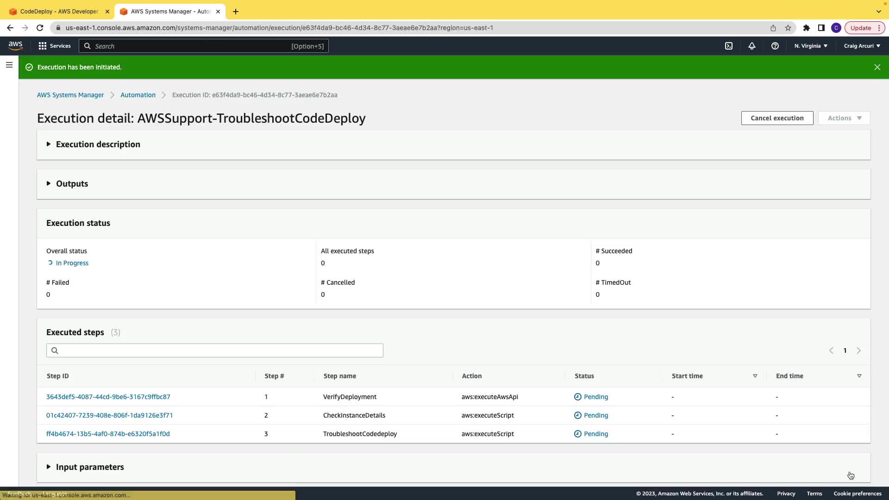Click the AWS logo home icon
The image size is (889, 500).
(15, 45)
